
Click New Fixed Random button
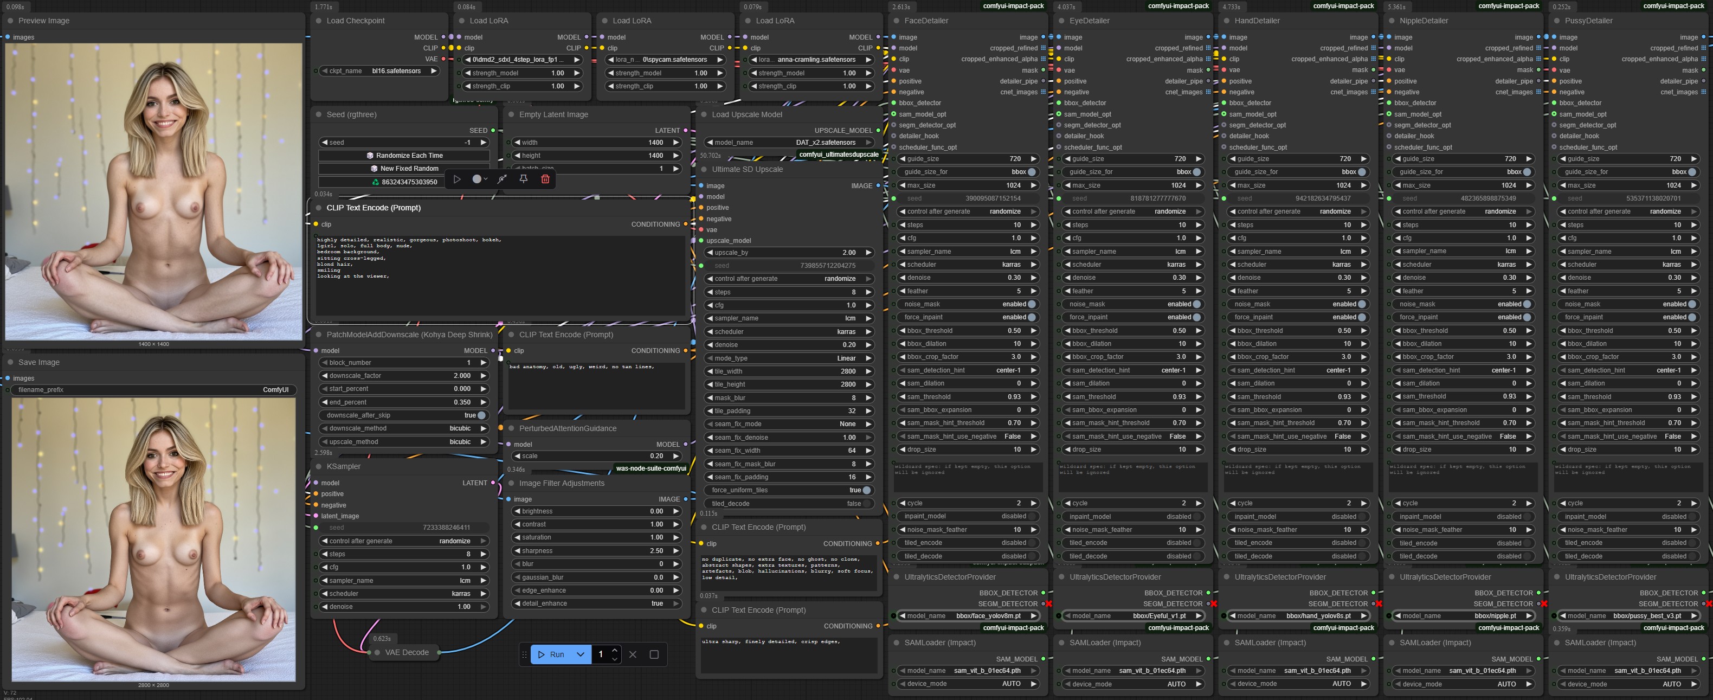pos(404,169)
